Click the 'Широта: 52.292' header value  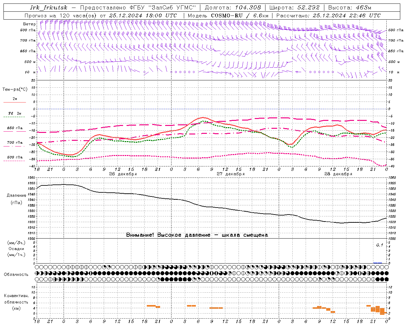pos(295,8)
